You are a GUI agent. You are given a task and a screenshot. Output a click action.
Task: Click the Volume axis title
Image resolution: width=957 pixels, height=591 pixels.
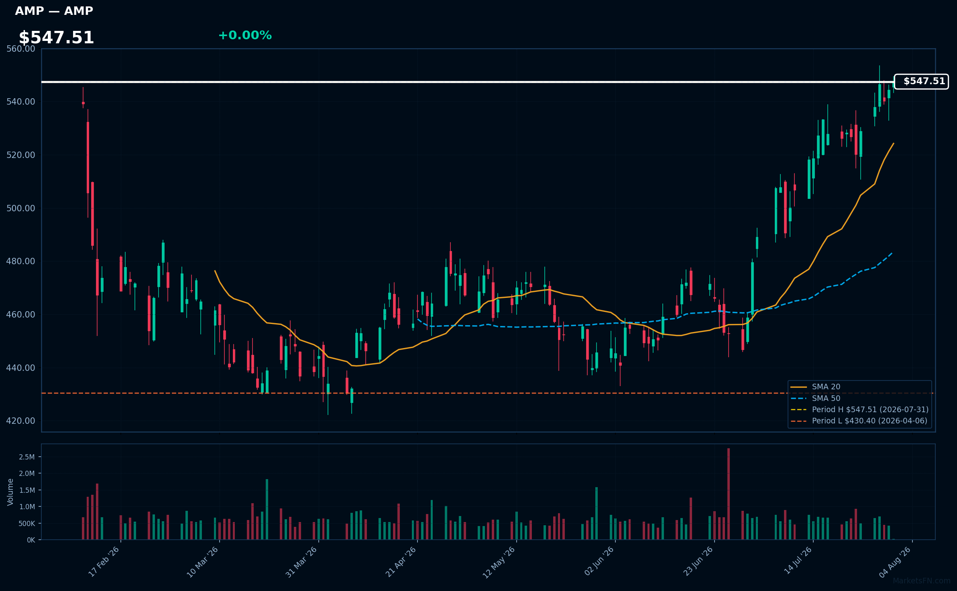[x=10, y=492]
